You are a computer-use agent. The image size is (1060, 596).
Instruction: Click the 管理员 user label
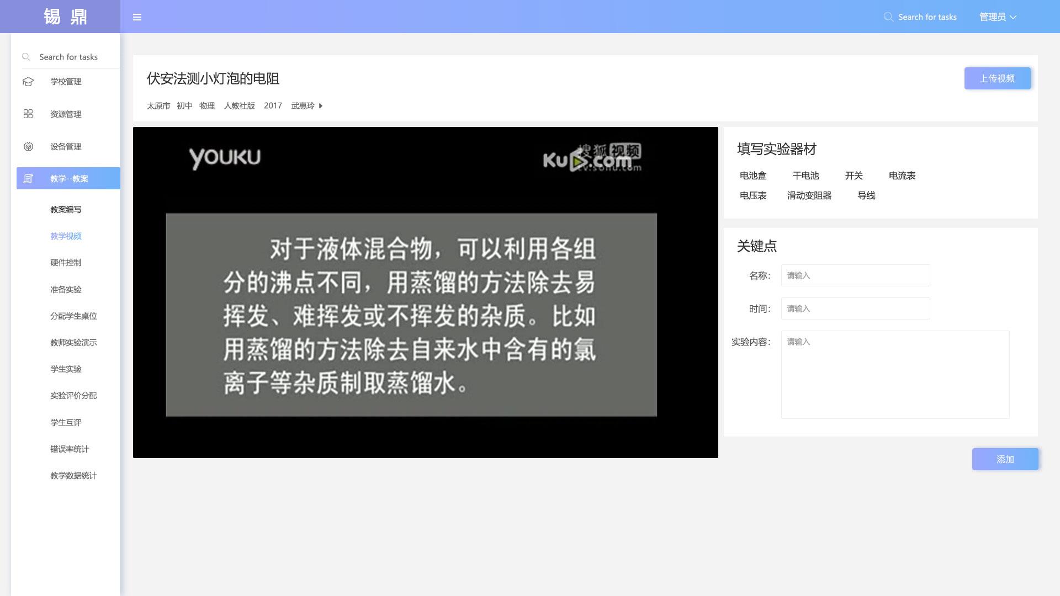pos(992,17)
